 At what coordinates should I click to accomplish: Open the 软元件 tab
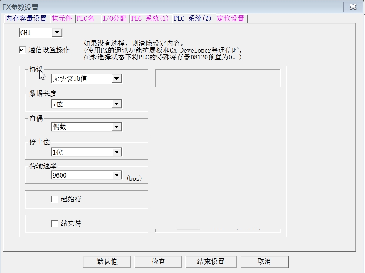(62, 18)
